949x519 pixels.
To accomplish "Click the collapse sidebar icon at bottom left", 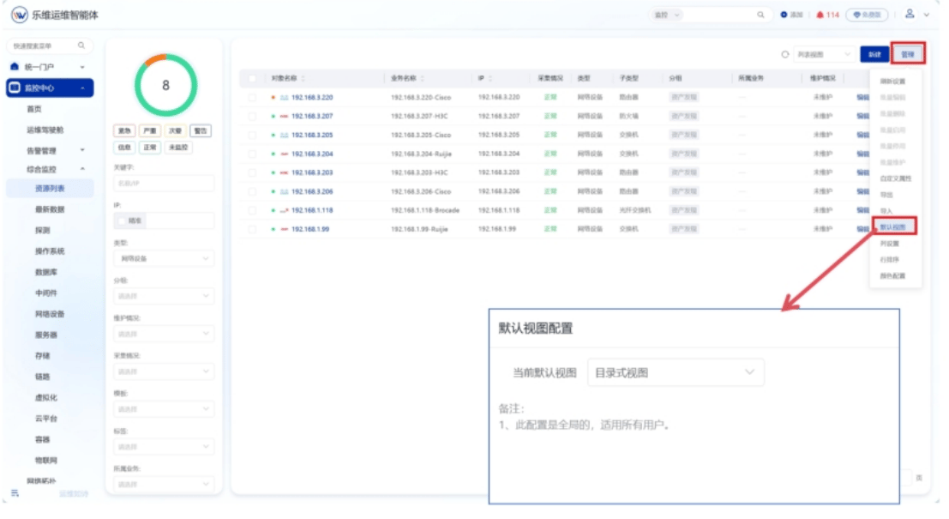I will (15, 493).
